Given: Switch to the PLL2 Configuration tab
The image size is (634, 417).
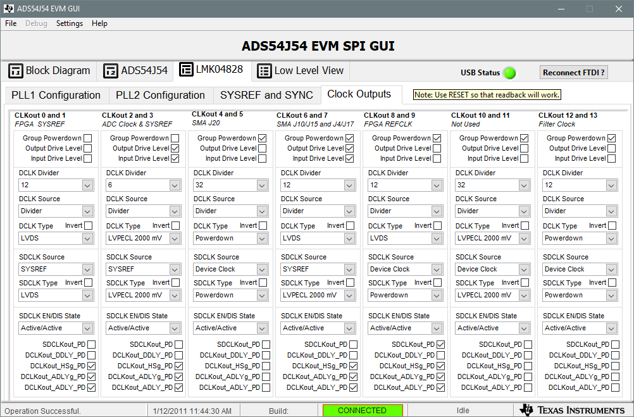Looking at the screenshot, I should click(160, 94).
